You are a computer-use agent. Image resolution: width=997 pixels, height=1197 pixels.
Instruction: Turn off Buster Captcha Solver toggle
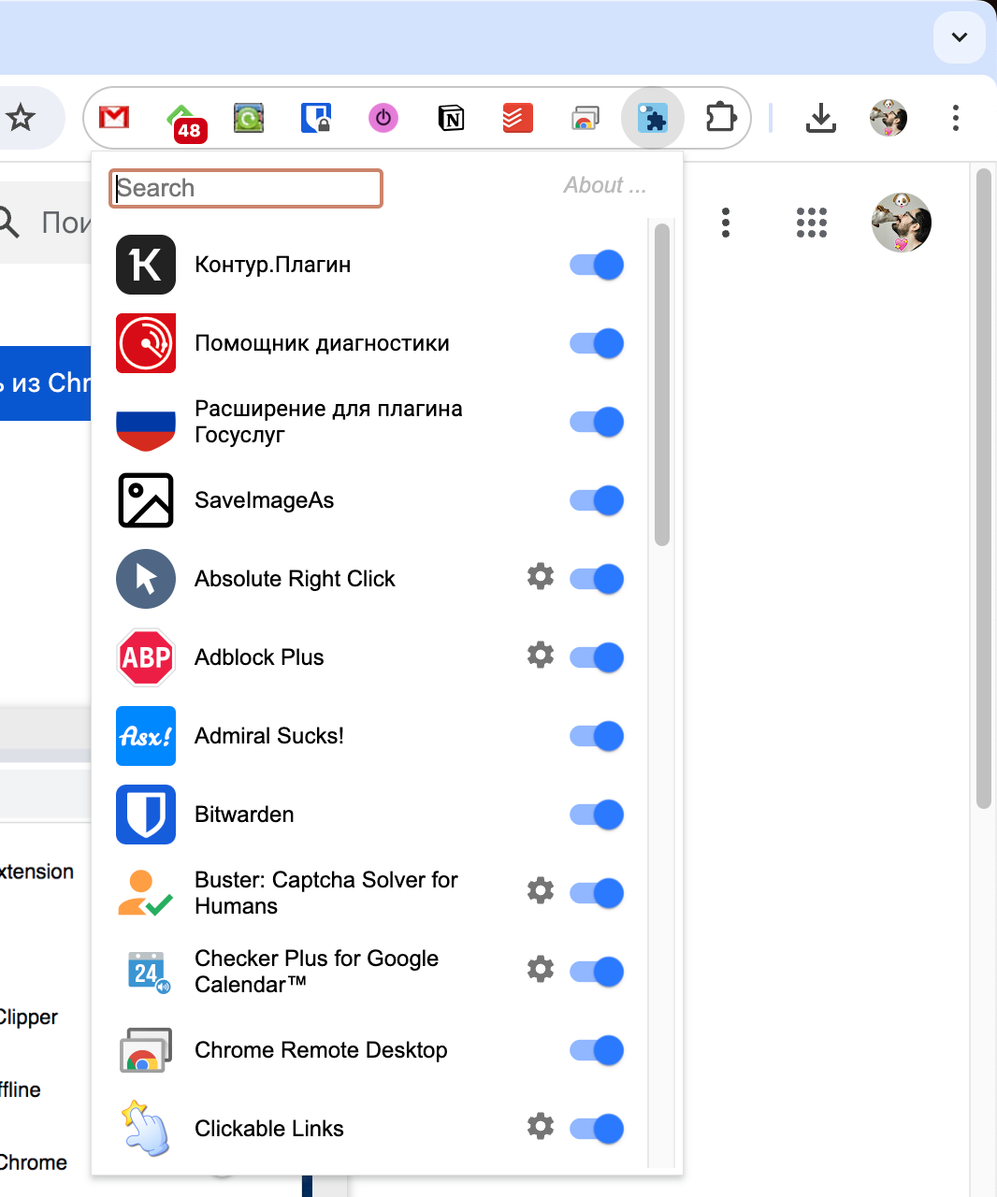(597, 893)
